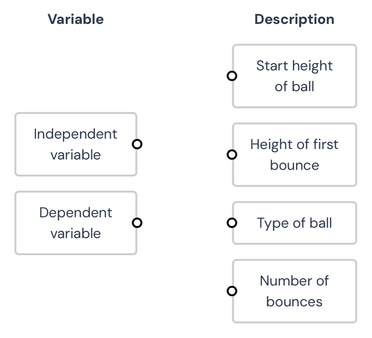Image resolution: width=372 pixels, height=338 pixels.
Task: Choose the Number of bounces option
Action: pos(294,290)
